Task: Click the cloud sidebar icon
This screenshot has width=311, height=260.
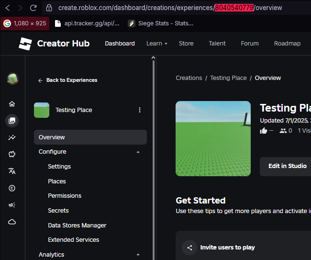Action: tap(12, 222)
